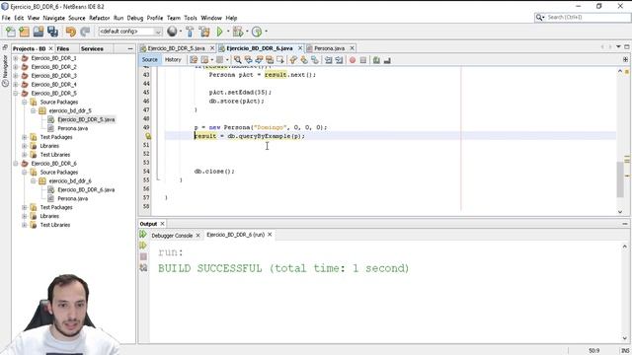Viewport: 632px width, 355px height.
Task: Click the lightbulb hint icon on line 50
Action: (x=148, y=136)
